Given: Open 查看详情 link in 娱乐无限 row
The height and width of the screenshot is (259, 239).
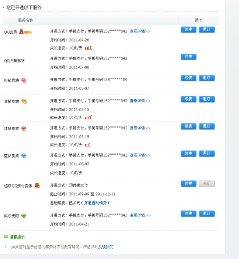Looking at the screenshot, I should click(140, 215).
